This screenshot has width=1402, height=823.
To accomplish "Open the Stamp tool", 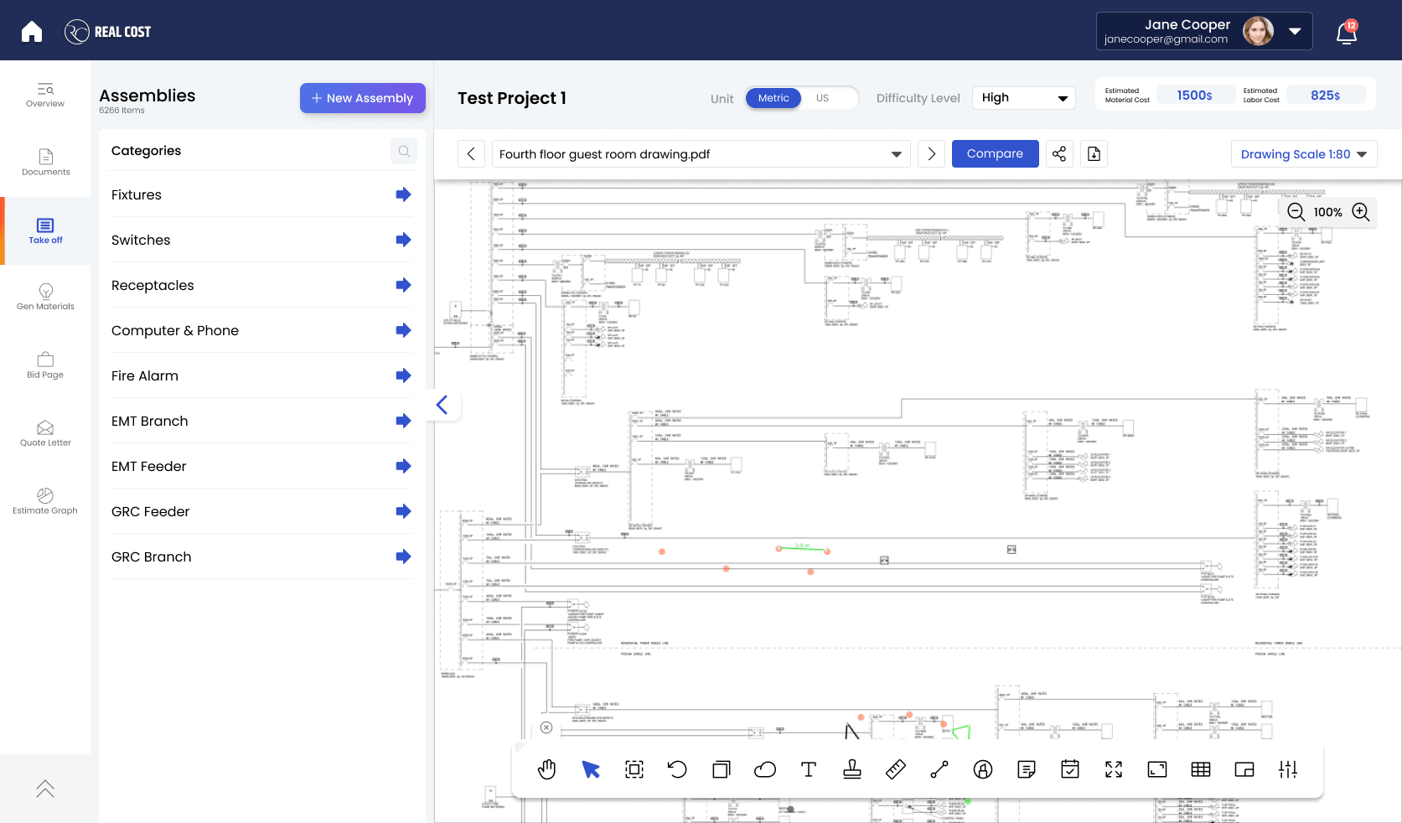I will (x=851, y=769).
